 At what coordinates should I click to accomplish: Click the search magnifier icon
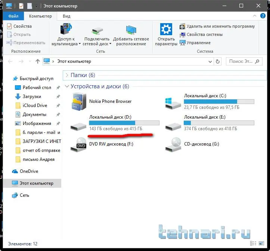tap(257, 61)
